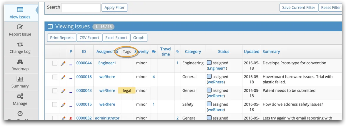
Task: Select checkbox for issue 0000044
Action: [x=55, y=63]
